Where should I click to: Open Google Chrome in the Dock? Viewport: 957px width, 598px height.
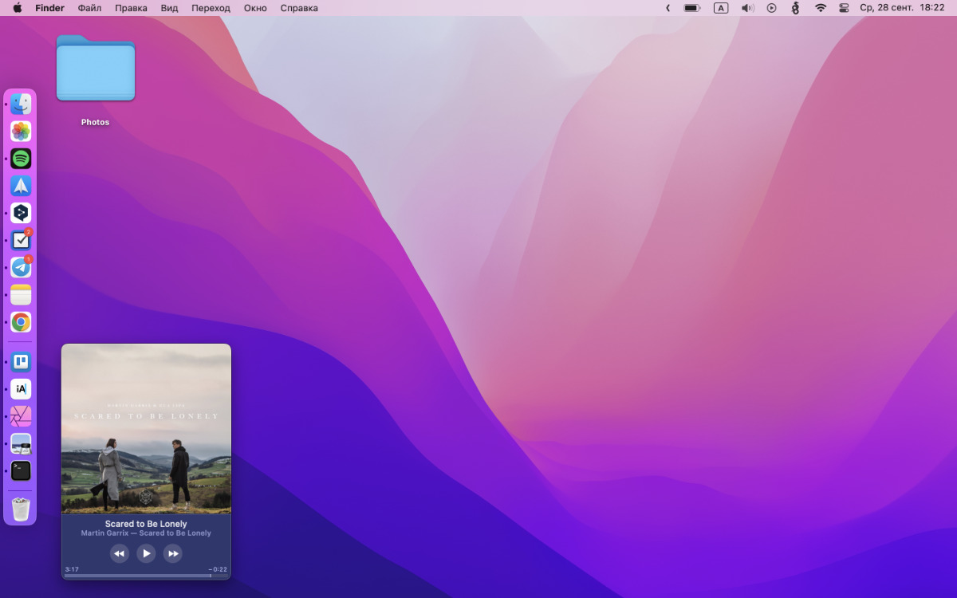(21, 322)
